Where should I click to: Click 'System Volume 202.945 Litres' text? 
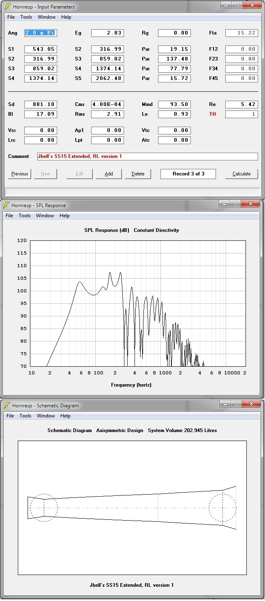(182, 430)
